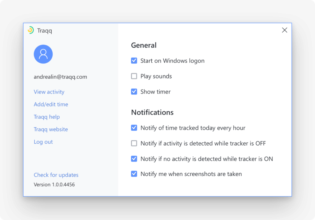Click the General section heading
This screenshot has width=315, height=220.
[144, 45]
